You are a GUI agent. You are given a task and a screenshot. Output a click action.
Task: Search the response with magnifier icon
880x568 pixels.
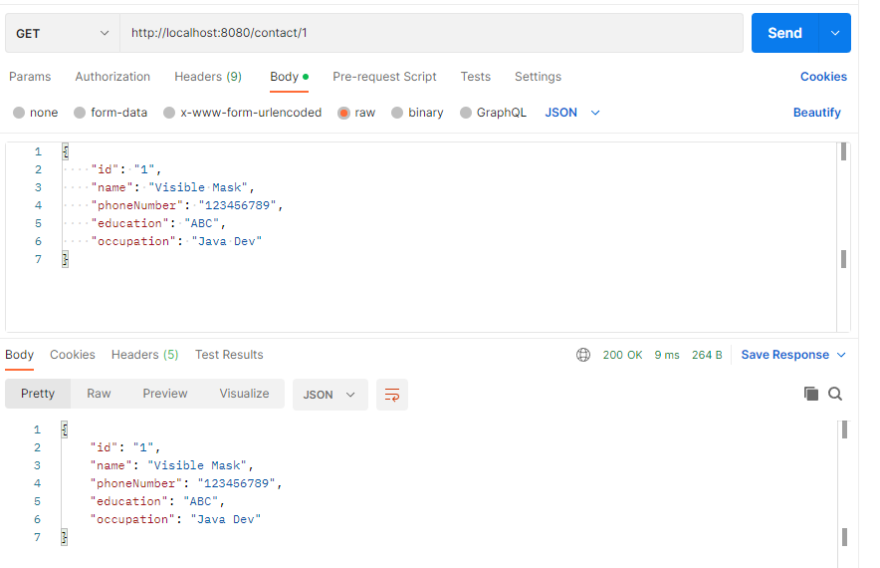tap(835, 394)
